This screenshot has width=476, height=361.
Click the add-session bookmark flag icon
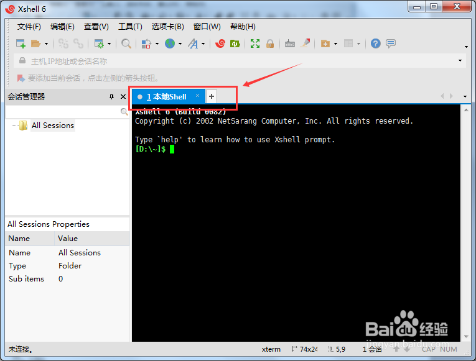(21, 78)
